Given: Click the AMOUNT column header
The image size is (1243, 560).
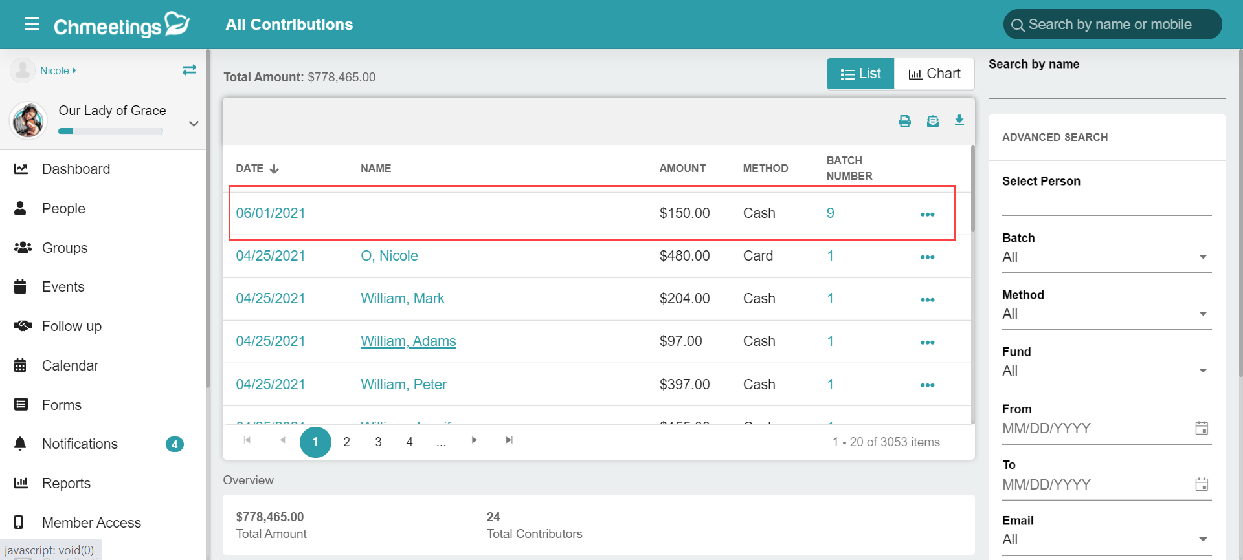Looking at the screenshot, I should point(682,168).
